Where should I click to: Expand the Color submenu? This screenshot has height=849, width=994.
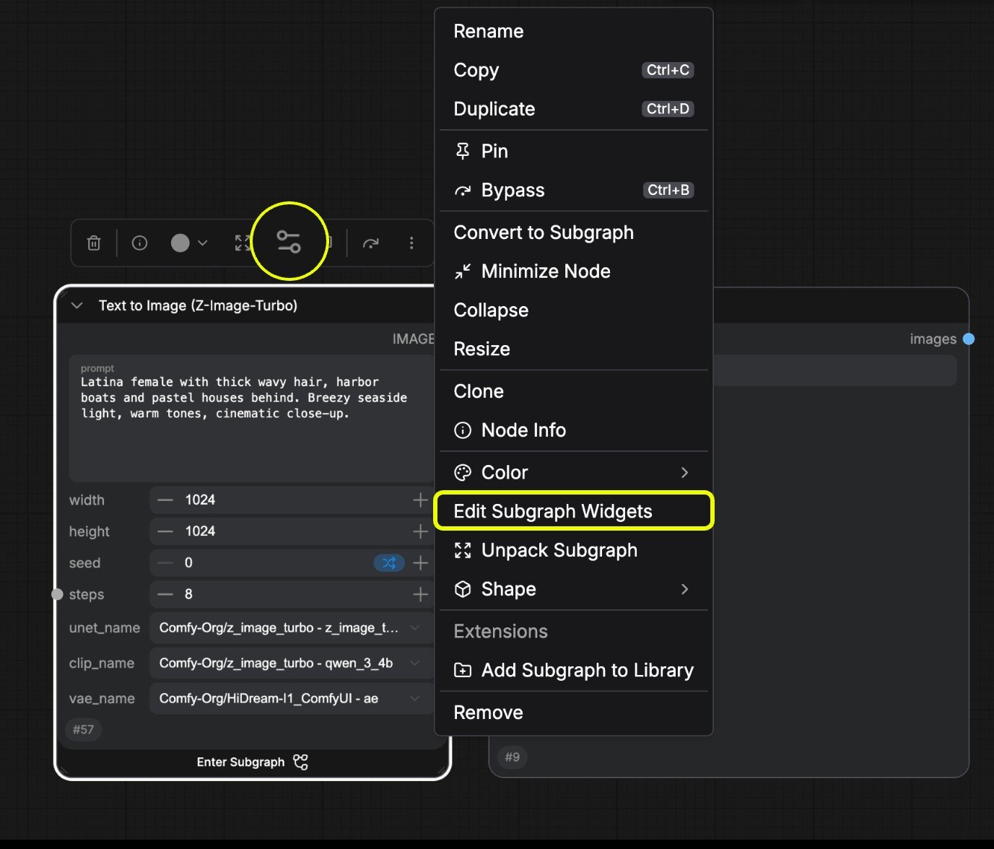click(x=574, y=472)
